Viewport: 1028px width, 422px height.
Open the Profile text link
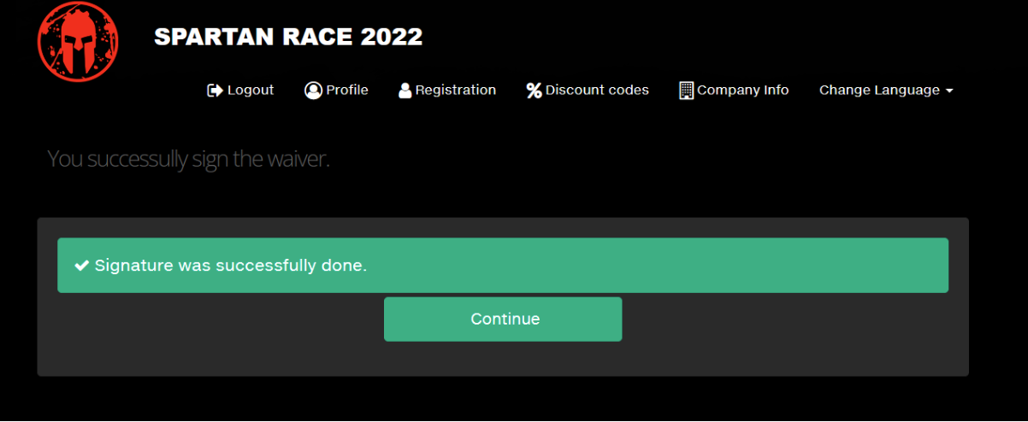347,90
